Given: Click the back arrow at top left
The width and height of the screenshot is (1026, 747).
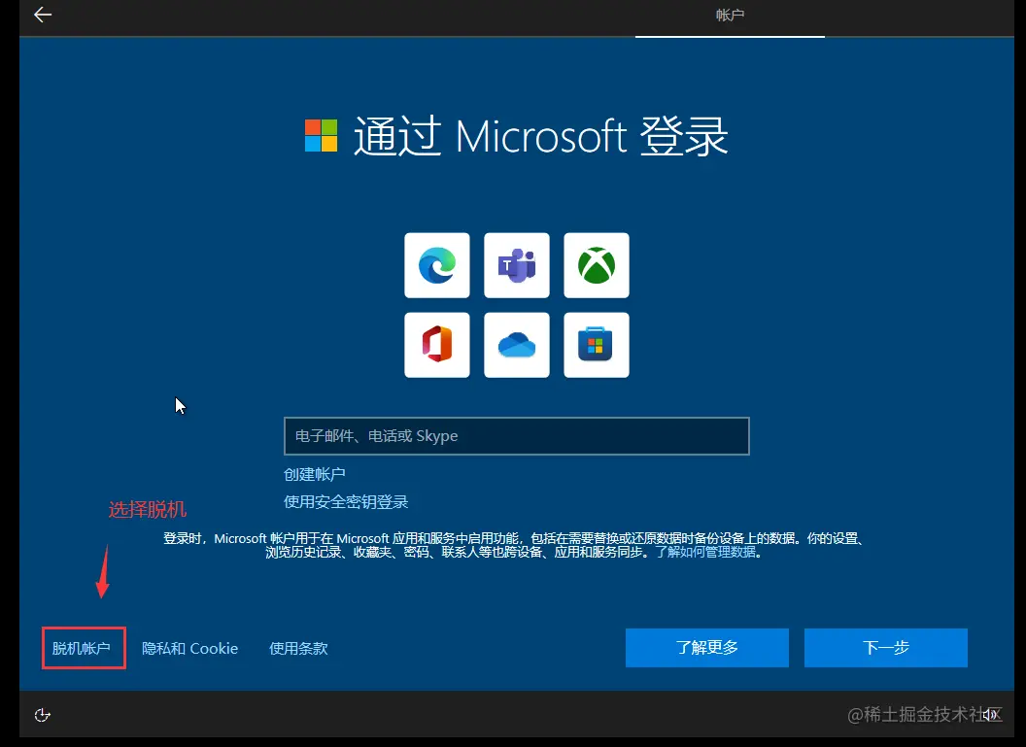Looking at the screenshot, I should [42, 15].
